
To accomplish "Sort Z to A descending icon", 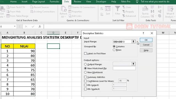I will tap(102, 14).
